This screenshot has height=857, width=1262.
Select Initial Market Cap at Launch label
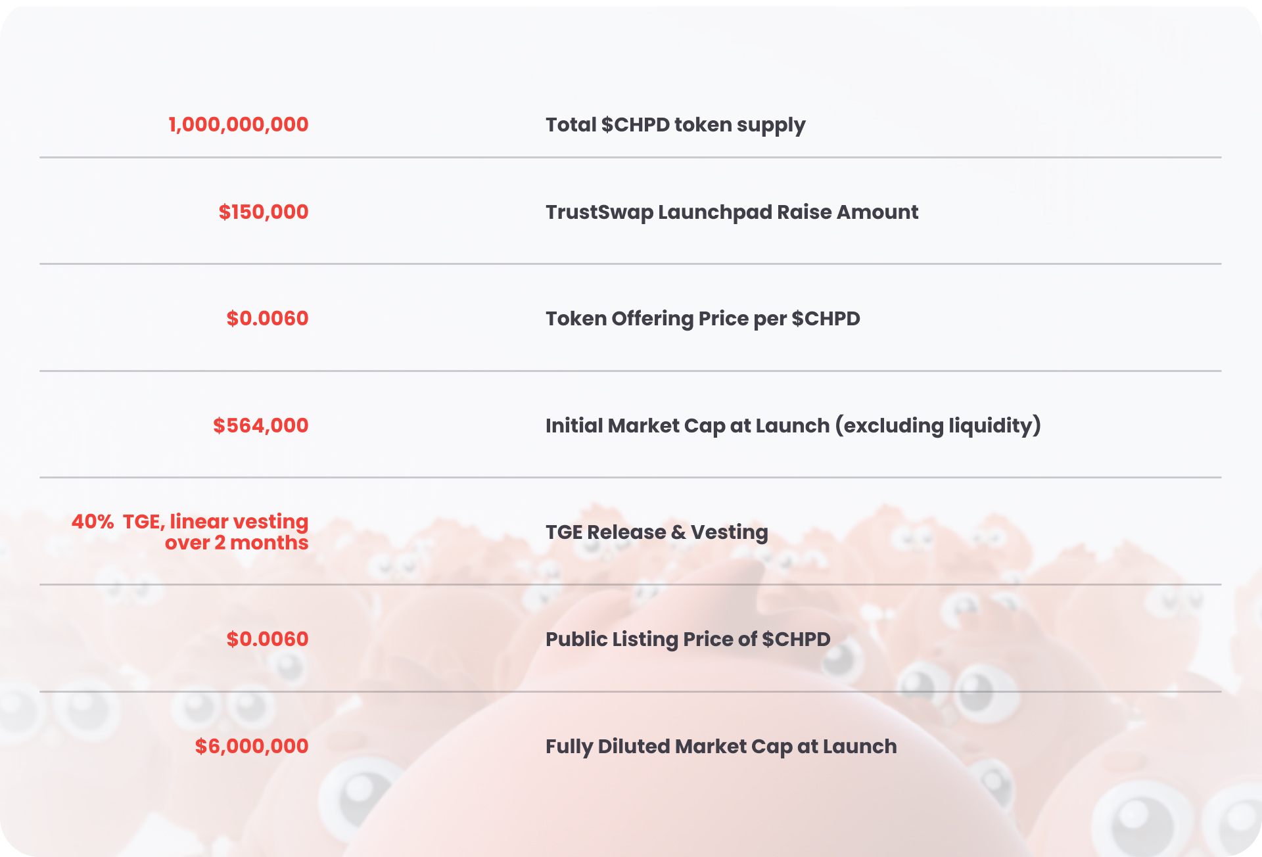[x=688, y=426]
